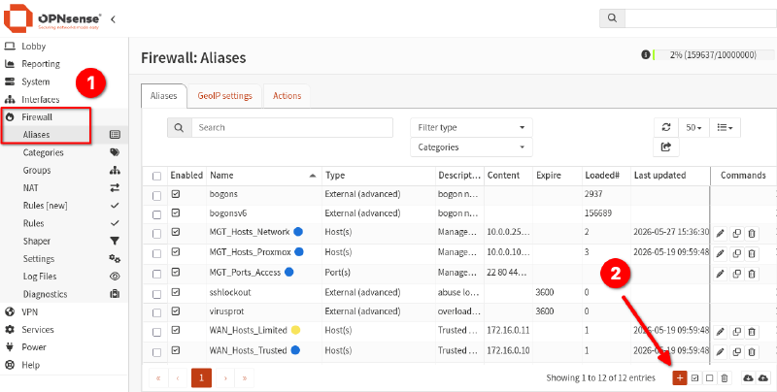
Task: Toggle the select-all checkbox in table header
Action: (x=156, y=177)
